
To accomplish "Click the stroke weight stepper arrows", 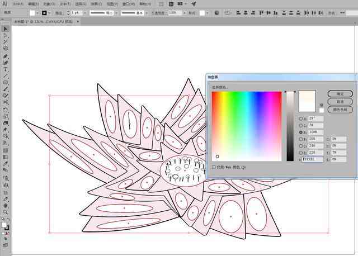I will pos(68,13).
